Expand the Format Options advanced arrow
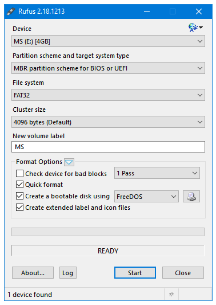The height and width of the screenshot is (305, 216). (69, 162)
